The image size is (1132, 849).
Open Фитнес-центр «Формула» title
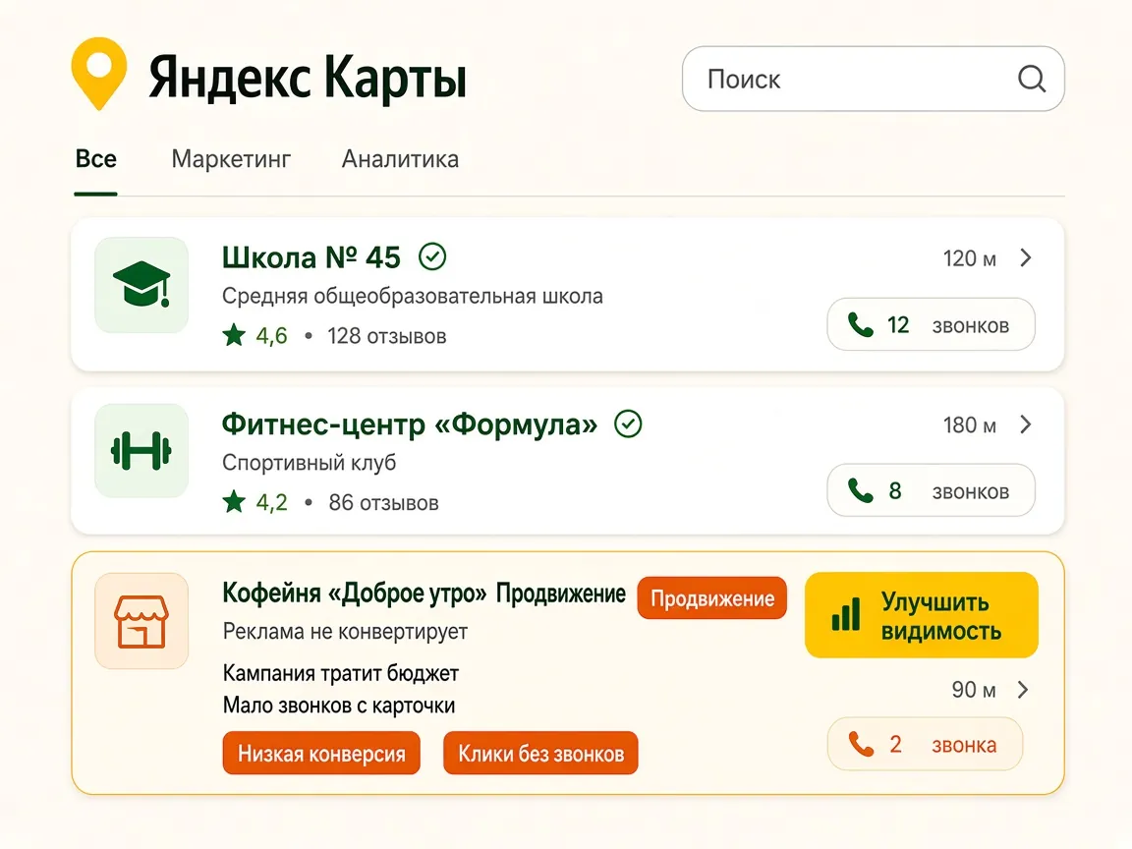[x=410, y=424]
